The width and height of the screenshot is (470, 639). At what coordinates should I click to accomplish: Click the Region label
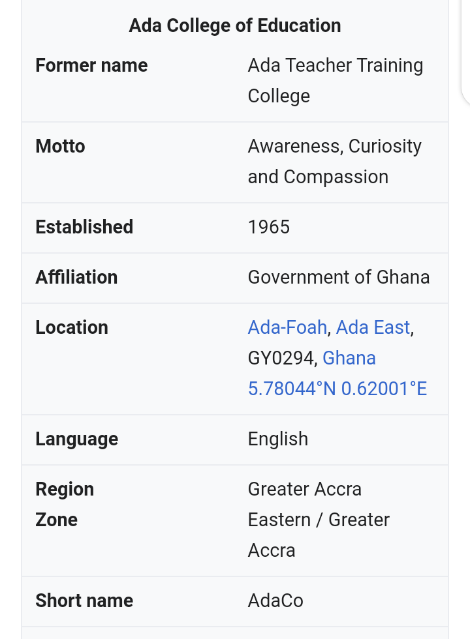click(65, 489)
